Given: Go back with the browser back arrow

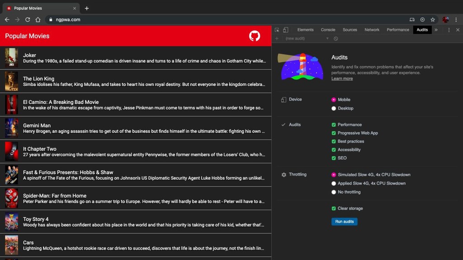Looking at the screenshot, I should point(7,19).
